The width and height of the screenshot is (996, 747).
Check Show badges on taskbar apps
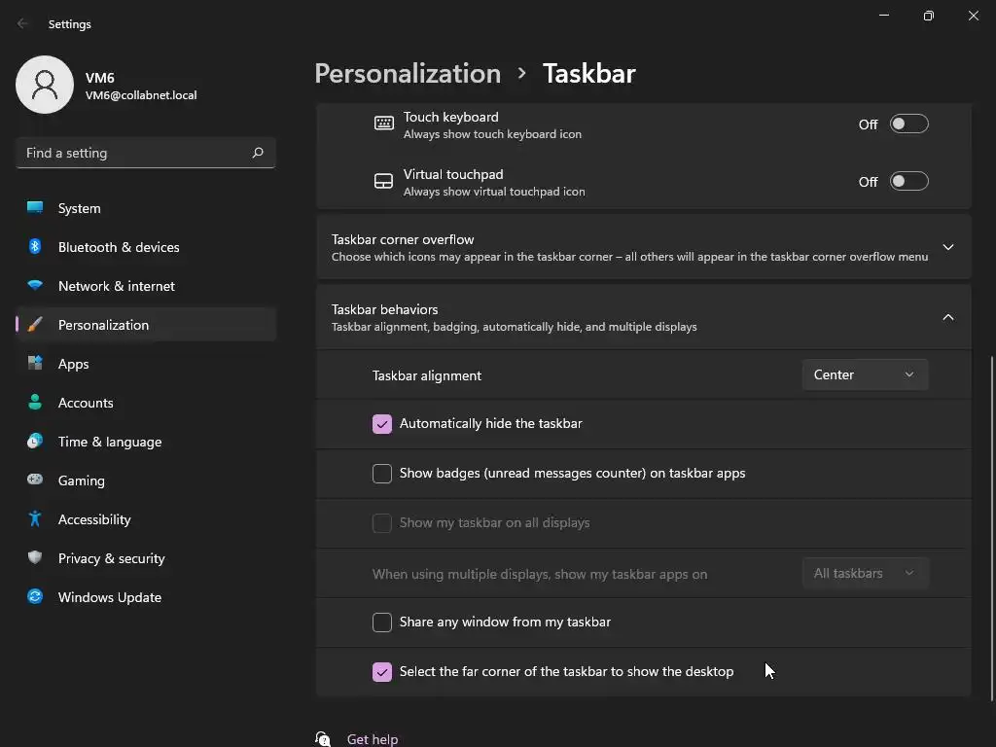click(x=382, y=474)
